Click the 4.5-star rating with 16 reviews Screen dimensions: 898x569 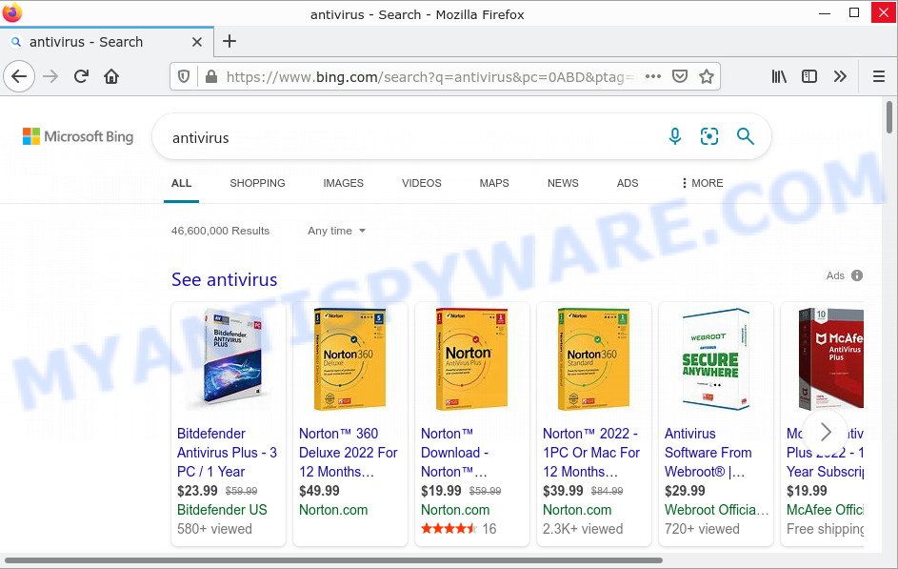pyautogui.click(x=458, y=529)
